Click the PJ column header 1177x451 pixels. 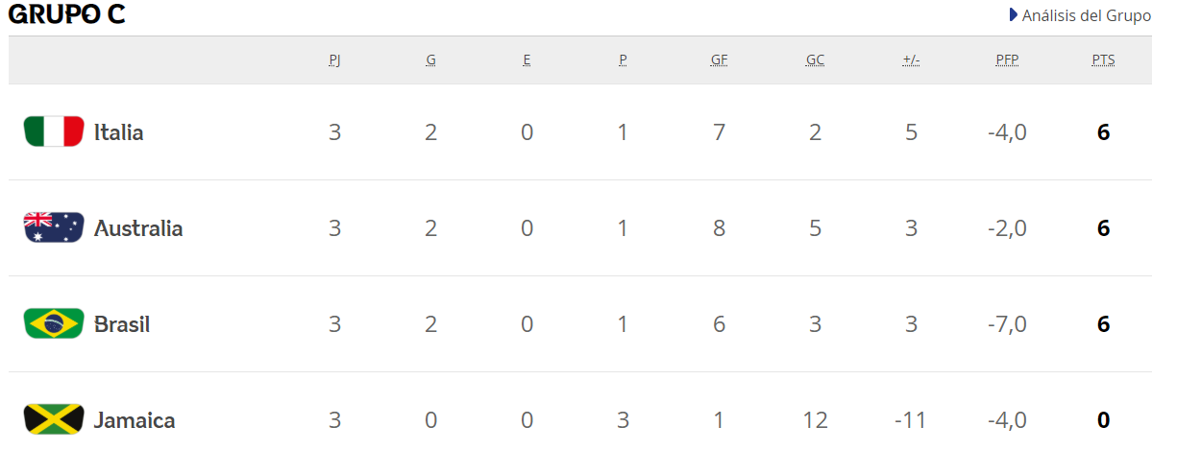coord(334,59)
